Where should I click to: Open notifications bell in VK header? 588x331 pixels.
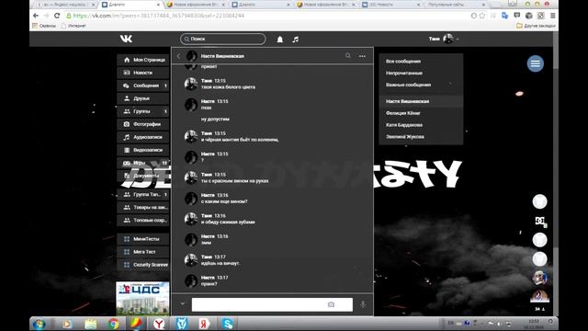[x=279, y=39]
